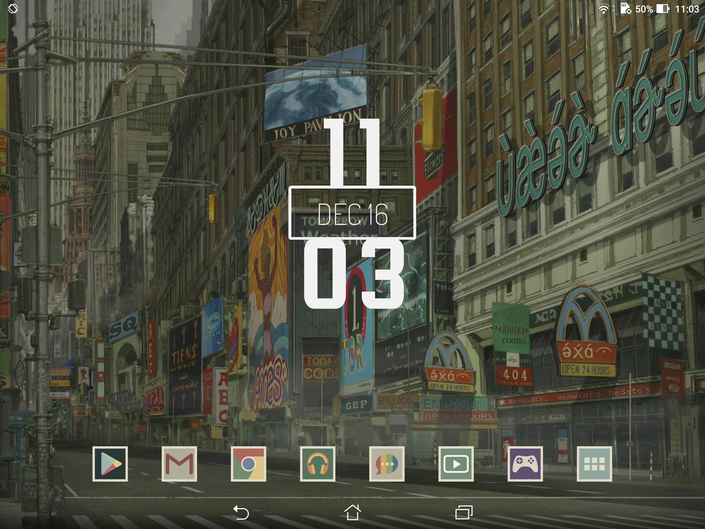This screenshot has width=705, height=529.
Task: Tap the battery level icon
Action: pyautogui.click(x=662, y=9)
